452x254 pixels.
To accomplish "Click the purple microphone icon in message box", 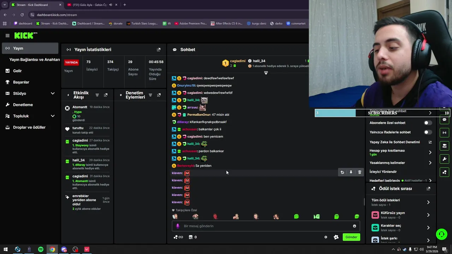I will pos(178,226).
